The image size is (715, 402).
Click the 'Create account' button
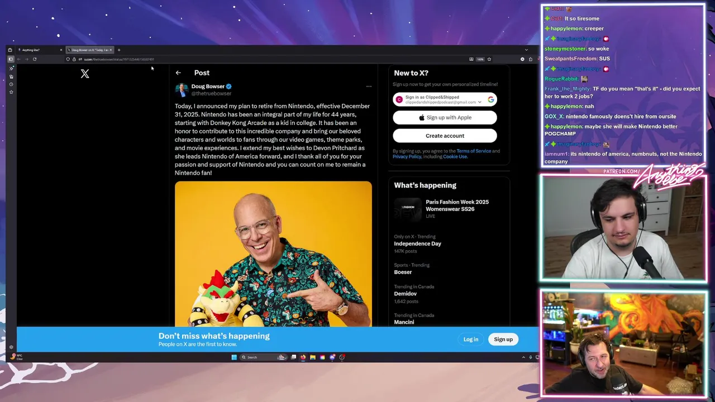pyautogui.click(x=445, y=136)
